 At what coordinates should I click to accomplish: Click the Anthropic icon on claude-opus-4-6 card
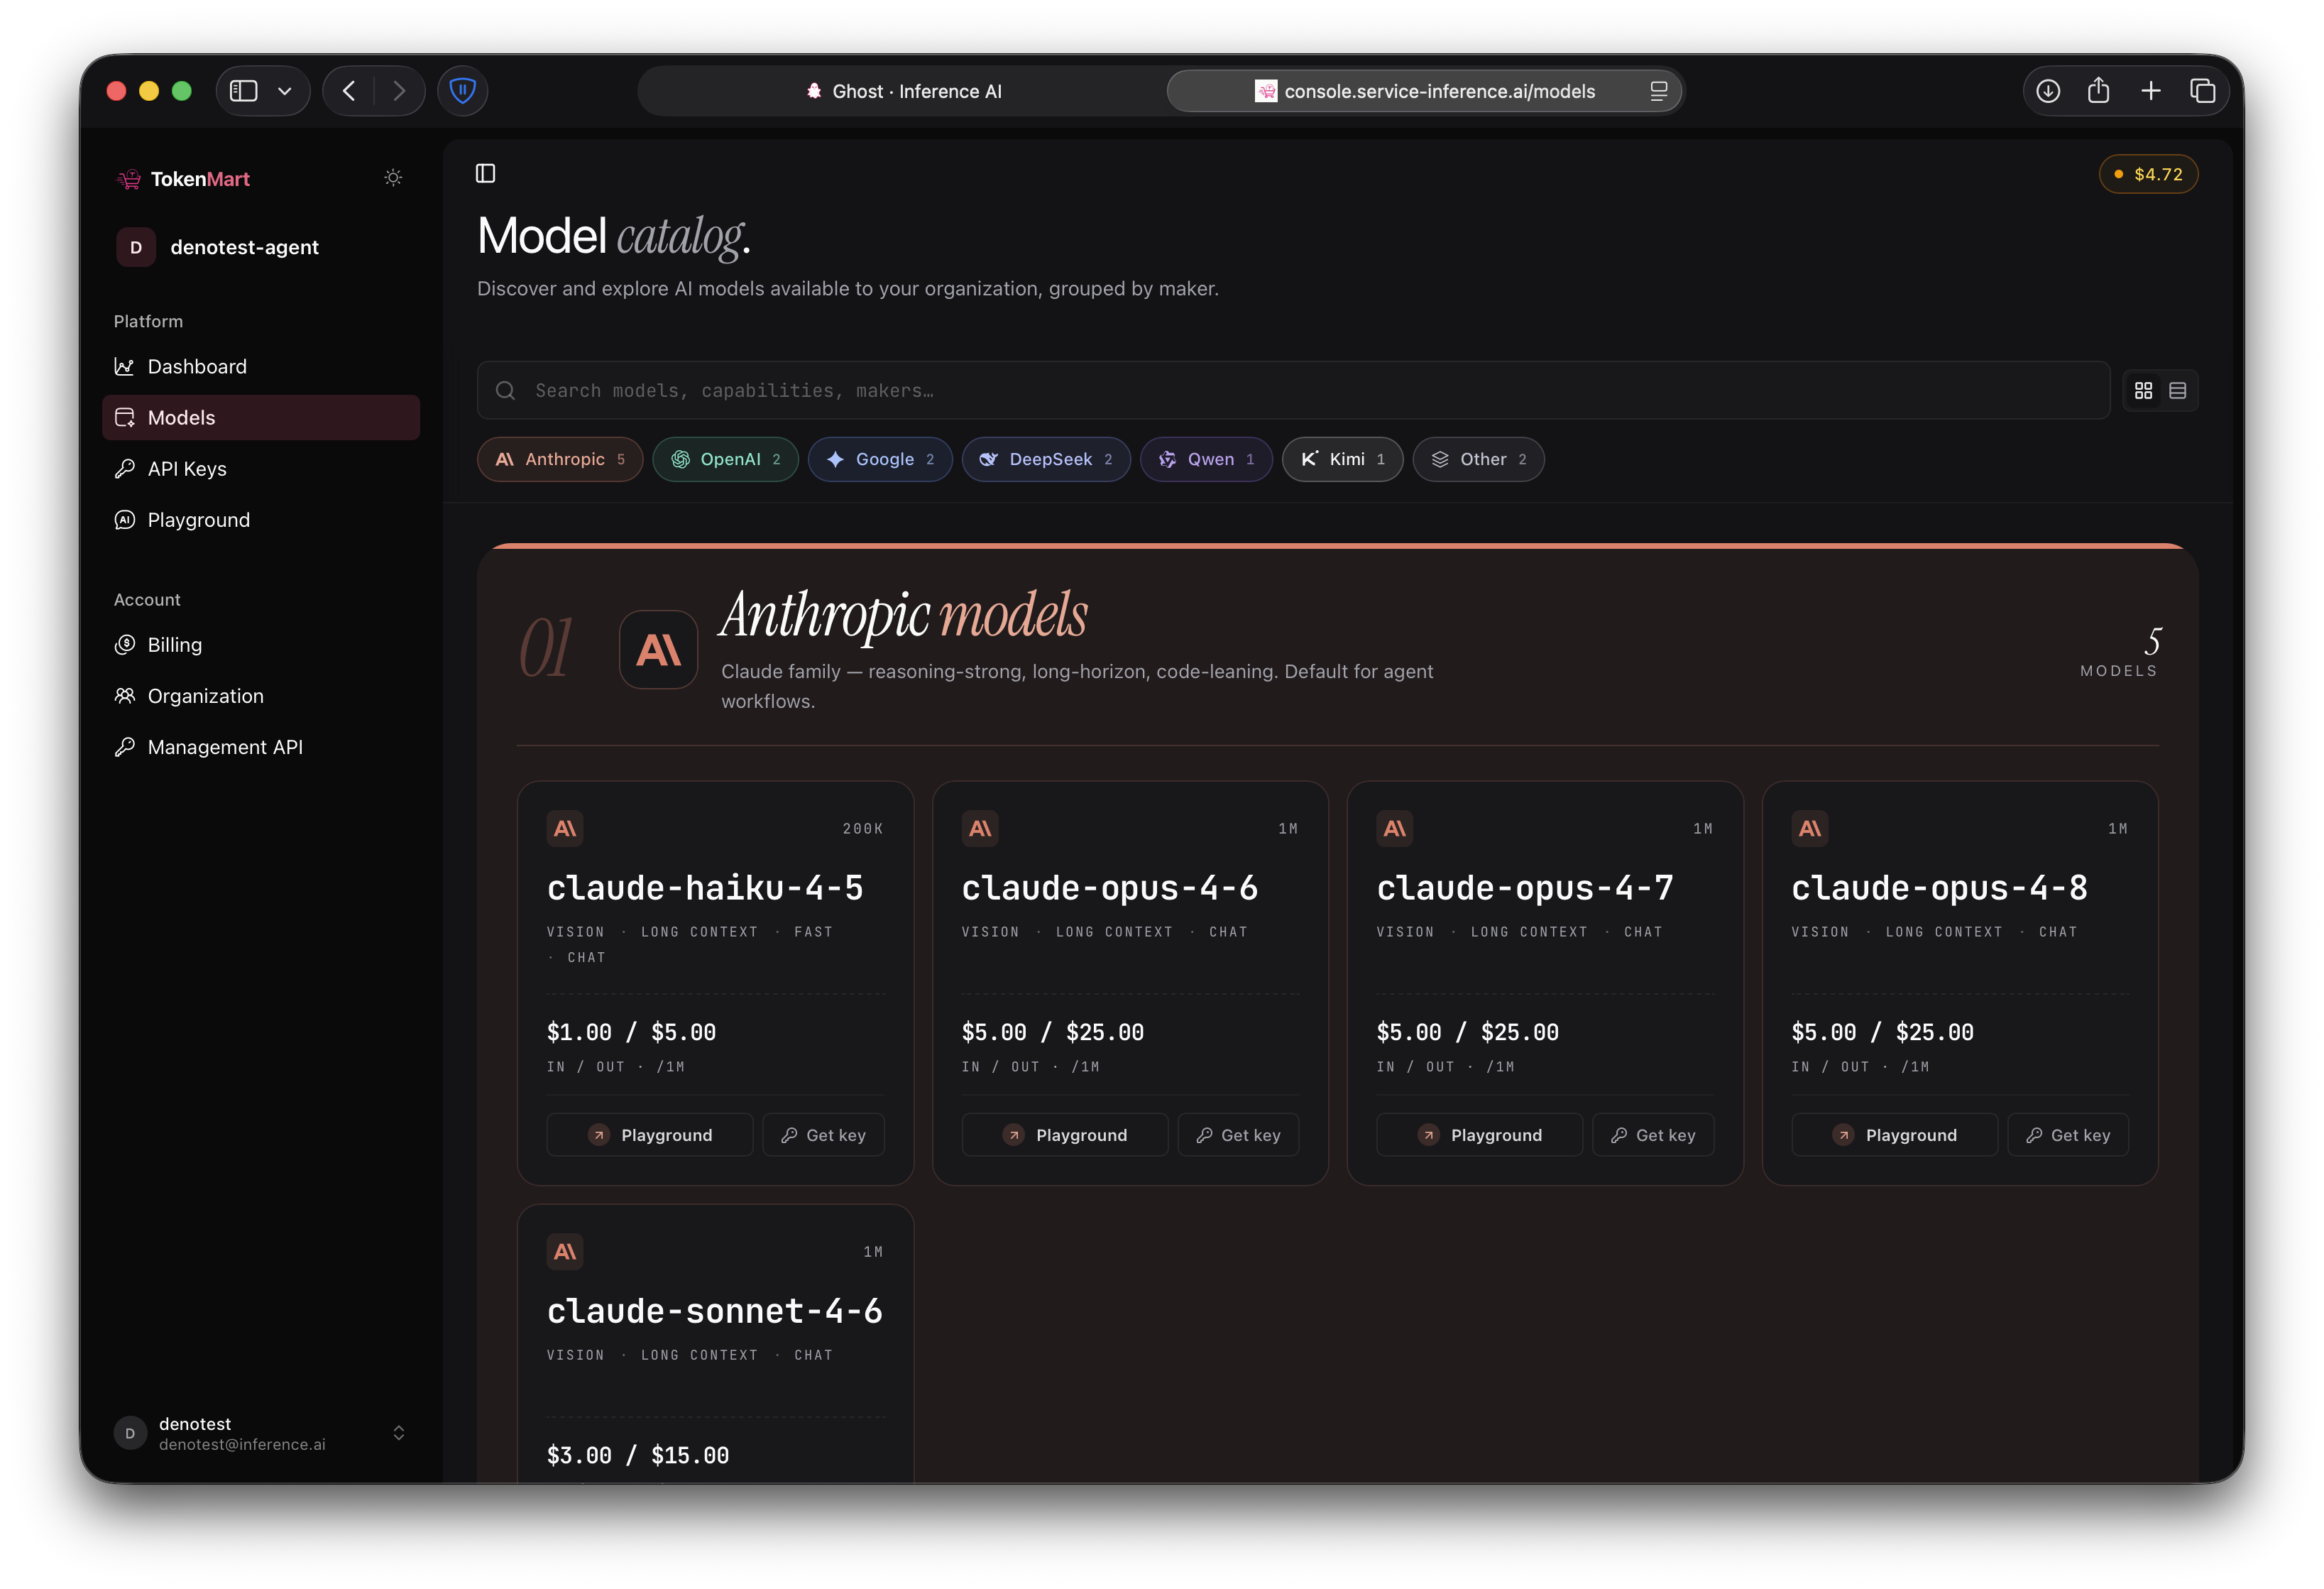click(980, 828)
